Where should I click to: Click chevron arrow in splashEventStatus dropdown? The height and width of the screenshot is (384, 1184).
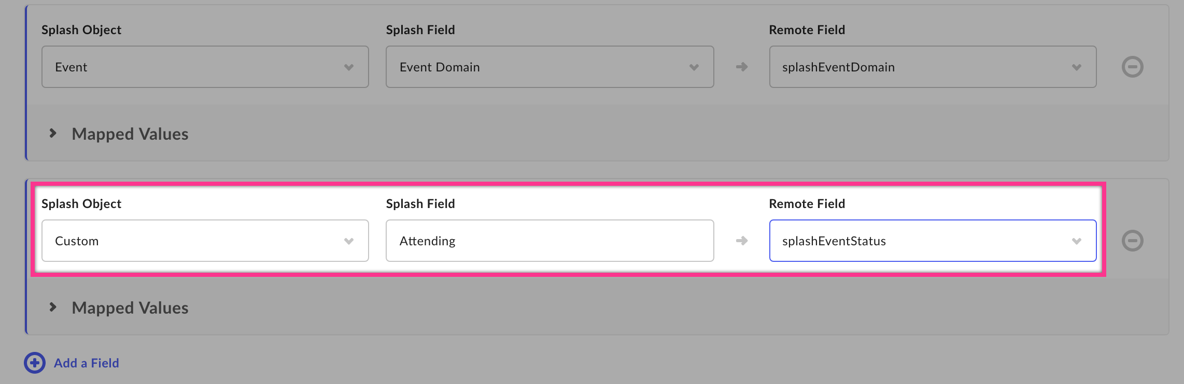pos(1077,241)
